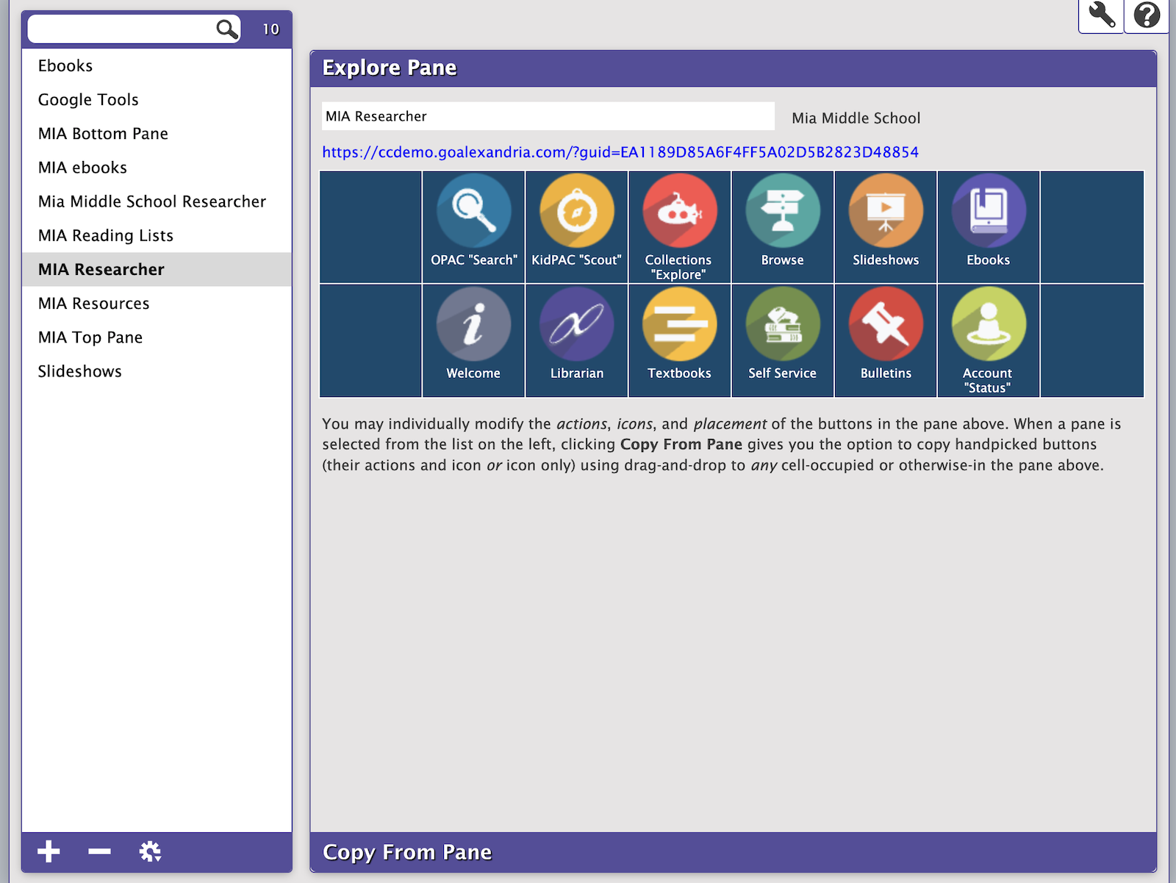This screenshot has width=1176, height=883.
Task: Select MIA Reading Lists in the pane list
Action: [106, 235]
